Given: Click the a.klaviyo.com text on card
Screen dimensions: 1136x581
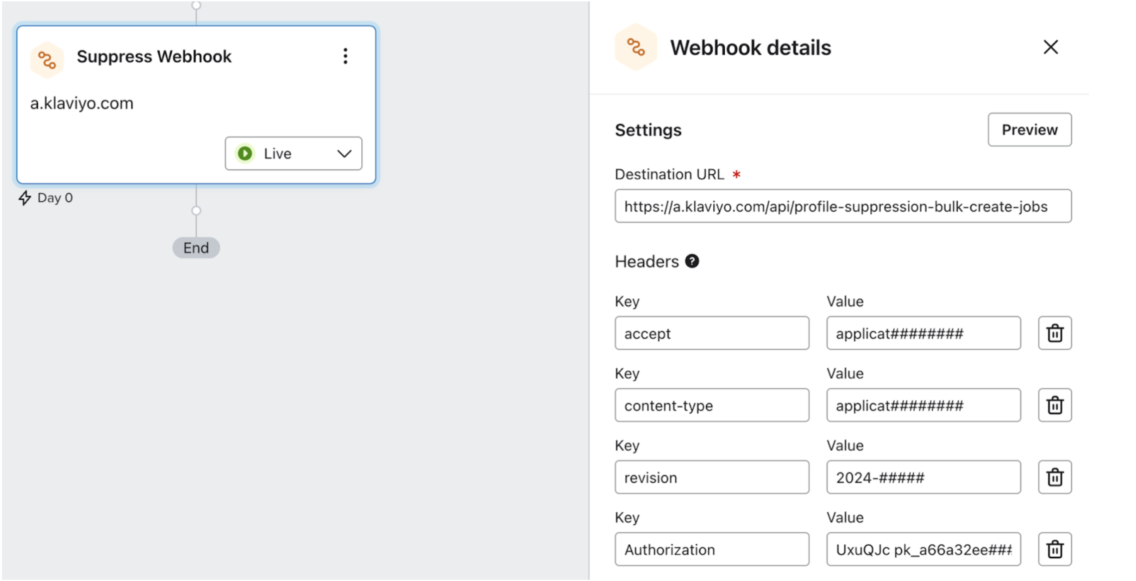Looking at the screenshot, I should 82,103.
